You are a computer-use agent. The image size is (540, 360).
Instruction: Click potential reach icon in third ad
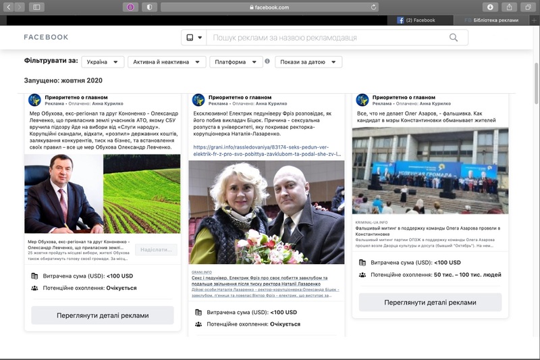click(x=362, y=275)
